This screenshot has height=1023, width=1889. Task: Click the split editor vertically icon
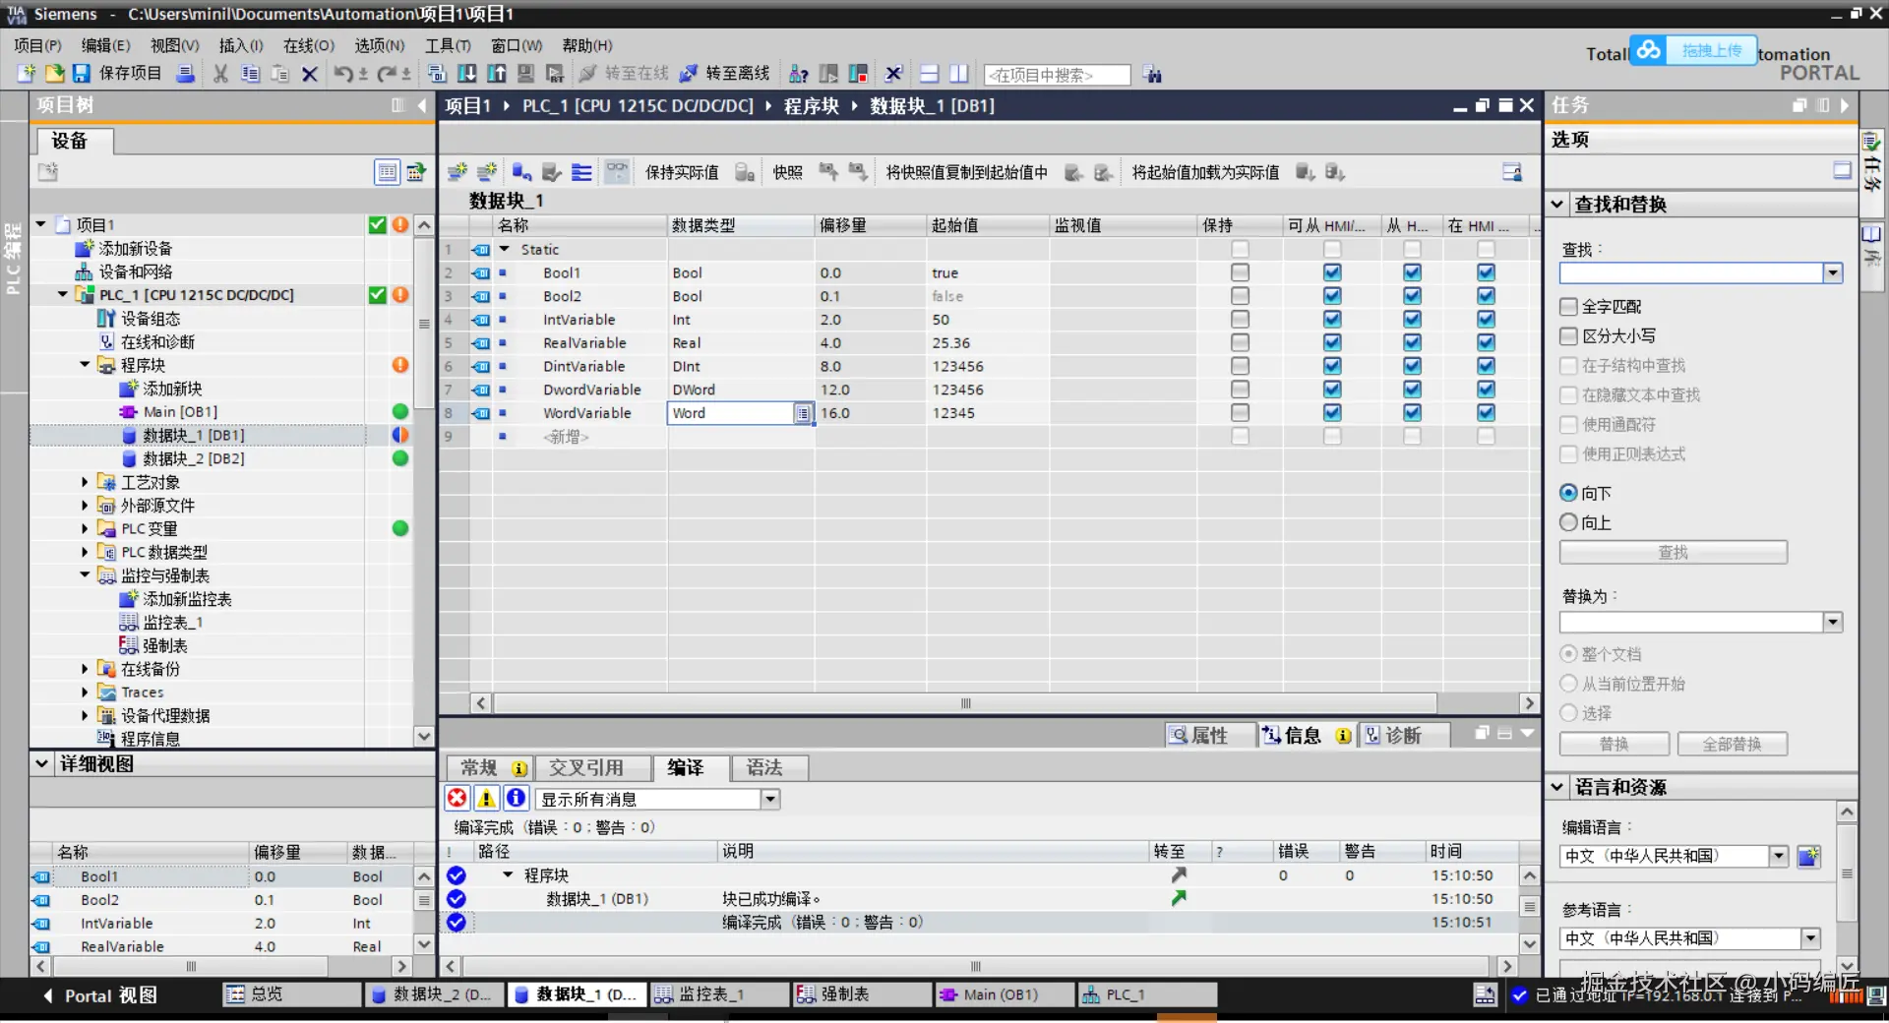(959, 74)
